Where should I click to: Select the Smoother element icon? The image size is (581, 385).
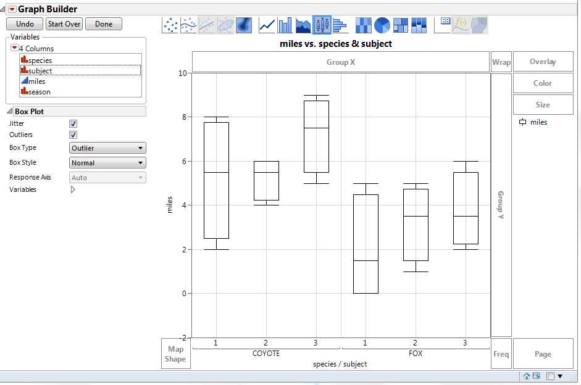(x=188, y=25)
